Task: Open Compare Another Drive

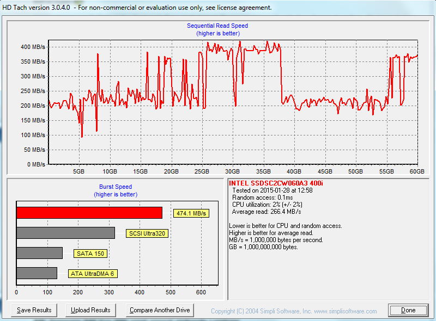Action: point(160,310)
